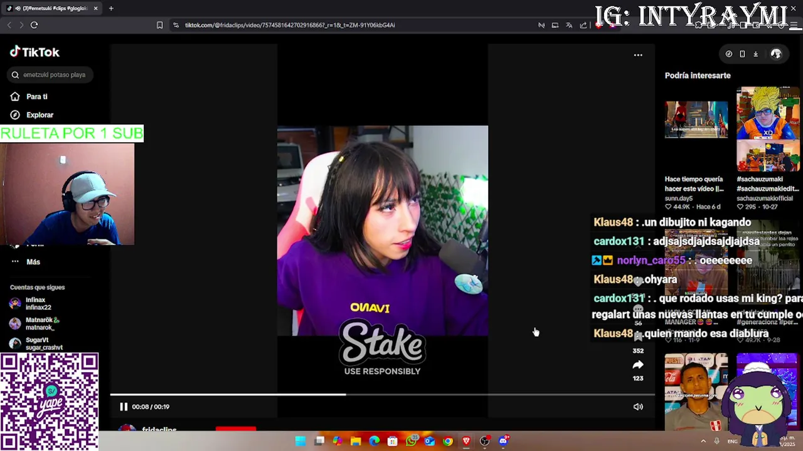The width and height of the screenshot is (803, 451).
Task: Open the profile avatar menu
Action: tap(776, 54)
